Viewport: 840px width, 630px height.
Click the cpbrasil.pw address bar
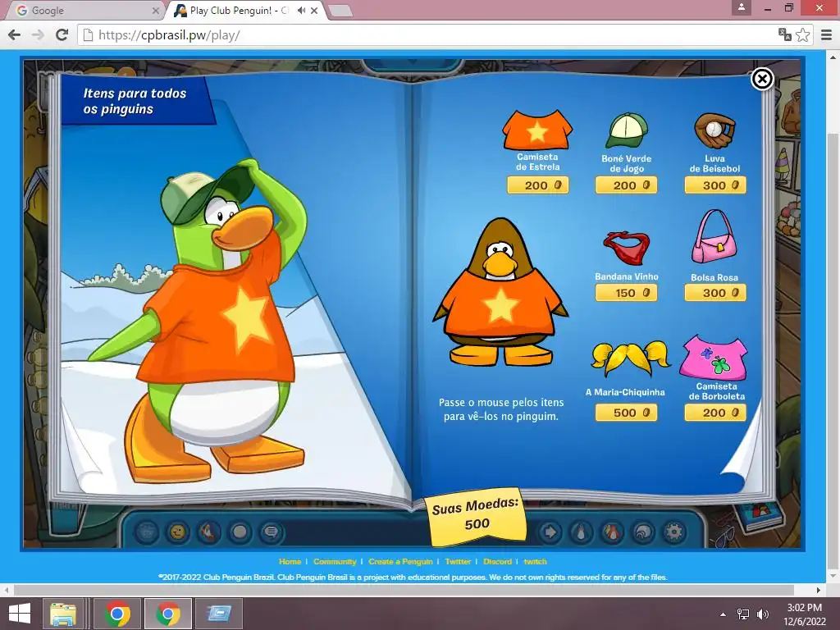(428, 35)
